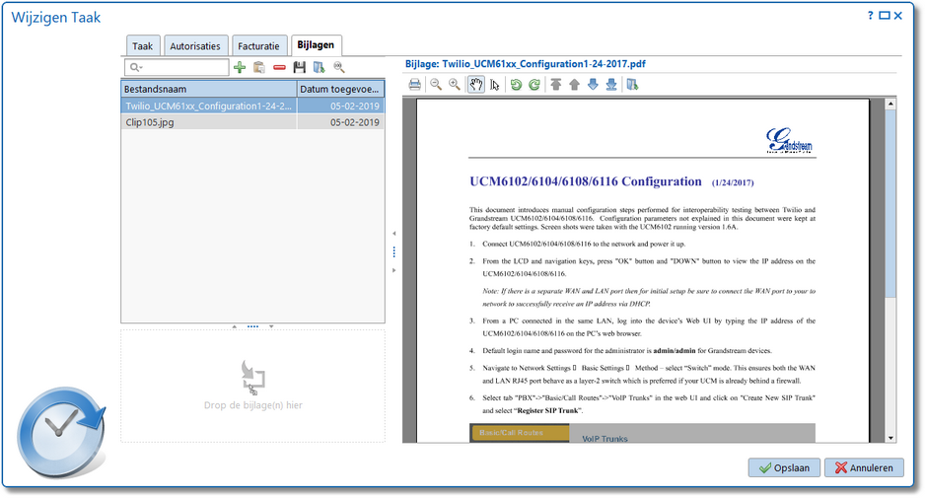Click the up arrow on the horizontal splitter
Viewport: 925px width, 498px height.
234,326
